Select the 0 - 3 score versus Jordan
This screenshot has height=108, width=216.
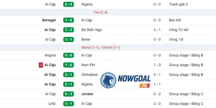point(69,94)
